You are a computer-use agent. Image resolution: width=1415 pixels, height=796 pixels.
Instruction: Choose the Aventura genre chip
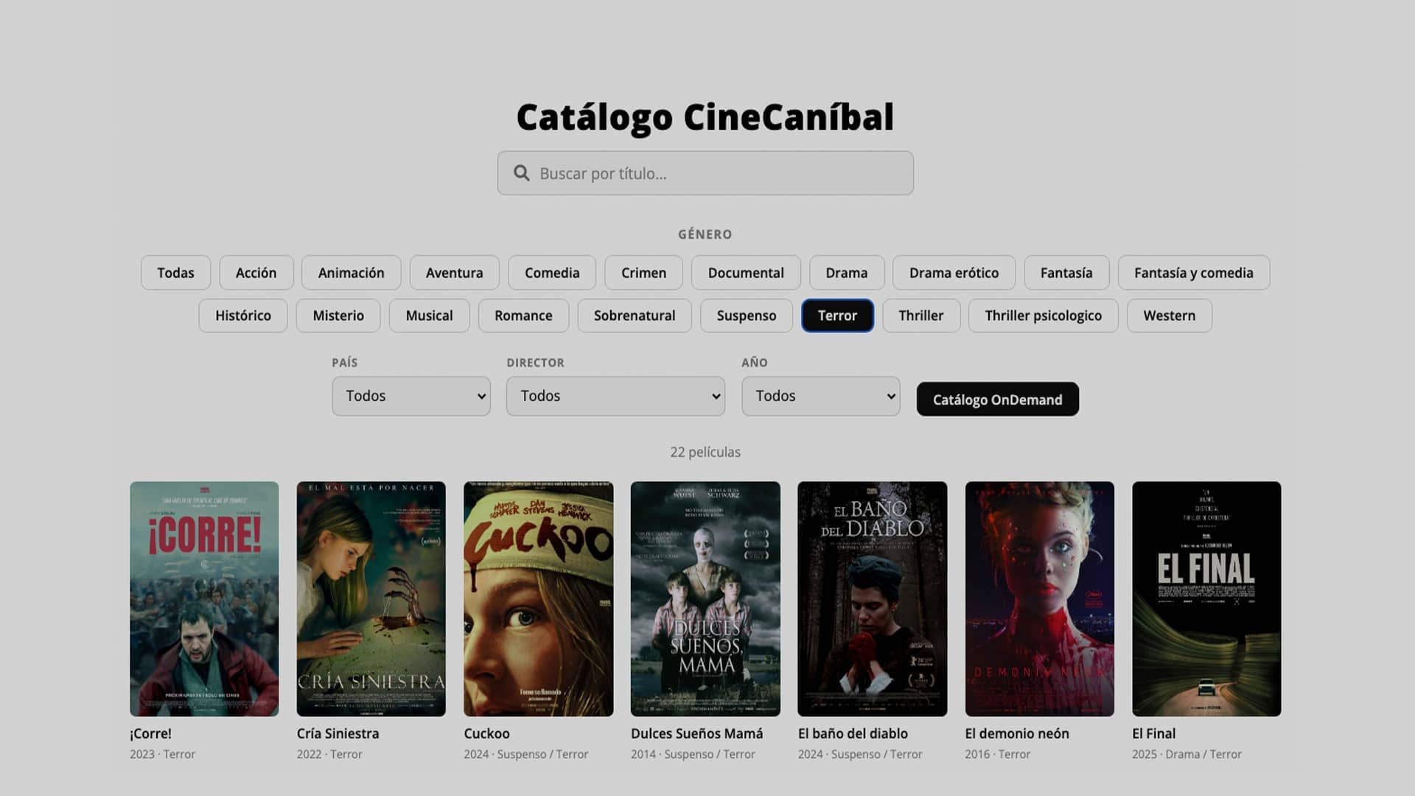click(x=454, y=273)
